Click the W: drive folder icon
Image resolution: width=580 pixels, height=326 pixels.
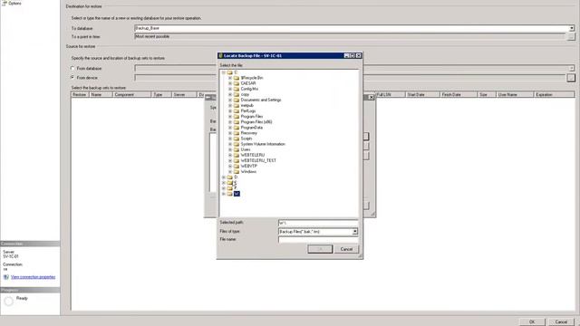(229, 194)
